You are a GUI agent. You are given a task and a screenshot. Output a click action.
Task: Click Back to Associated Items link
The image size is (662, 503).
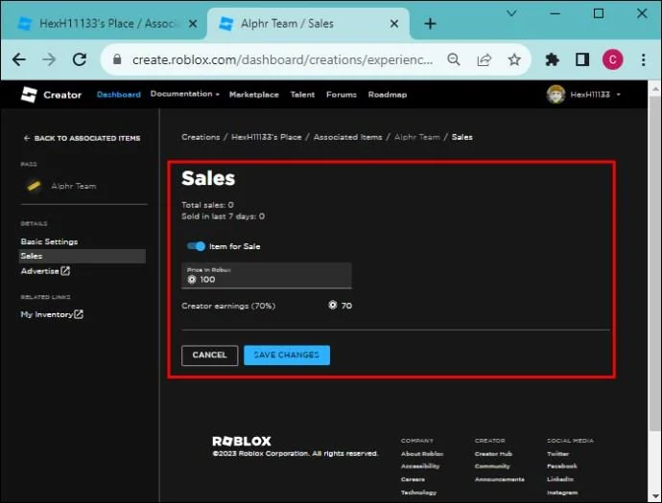(x=82, y=138)
